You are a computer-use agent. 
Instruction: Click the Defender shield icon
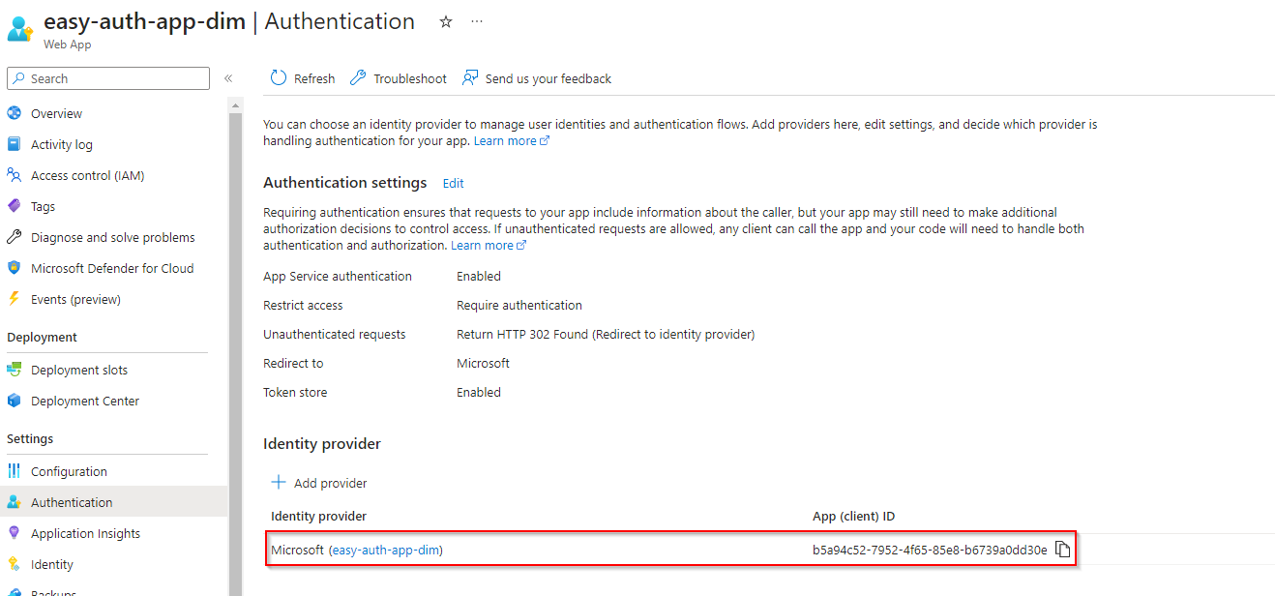coord(14,268)
